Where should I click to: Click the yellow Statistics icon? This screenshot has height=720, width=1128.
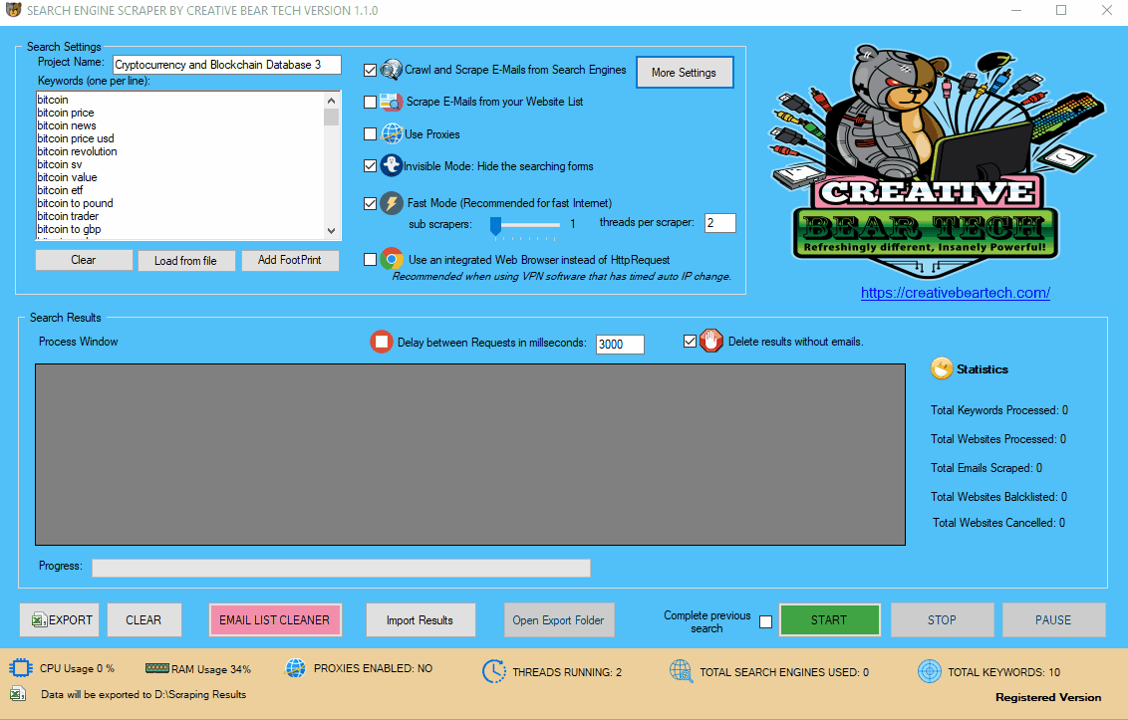[941, 368]
